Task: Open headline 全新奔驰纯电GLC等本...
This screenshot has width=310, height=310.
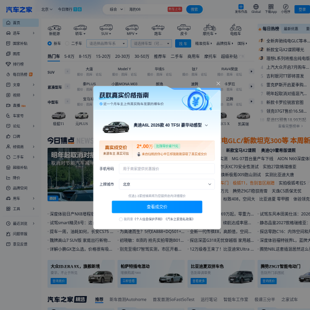Action: pyautogui.click(x=287, y=41)
